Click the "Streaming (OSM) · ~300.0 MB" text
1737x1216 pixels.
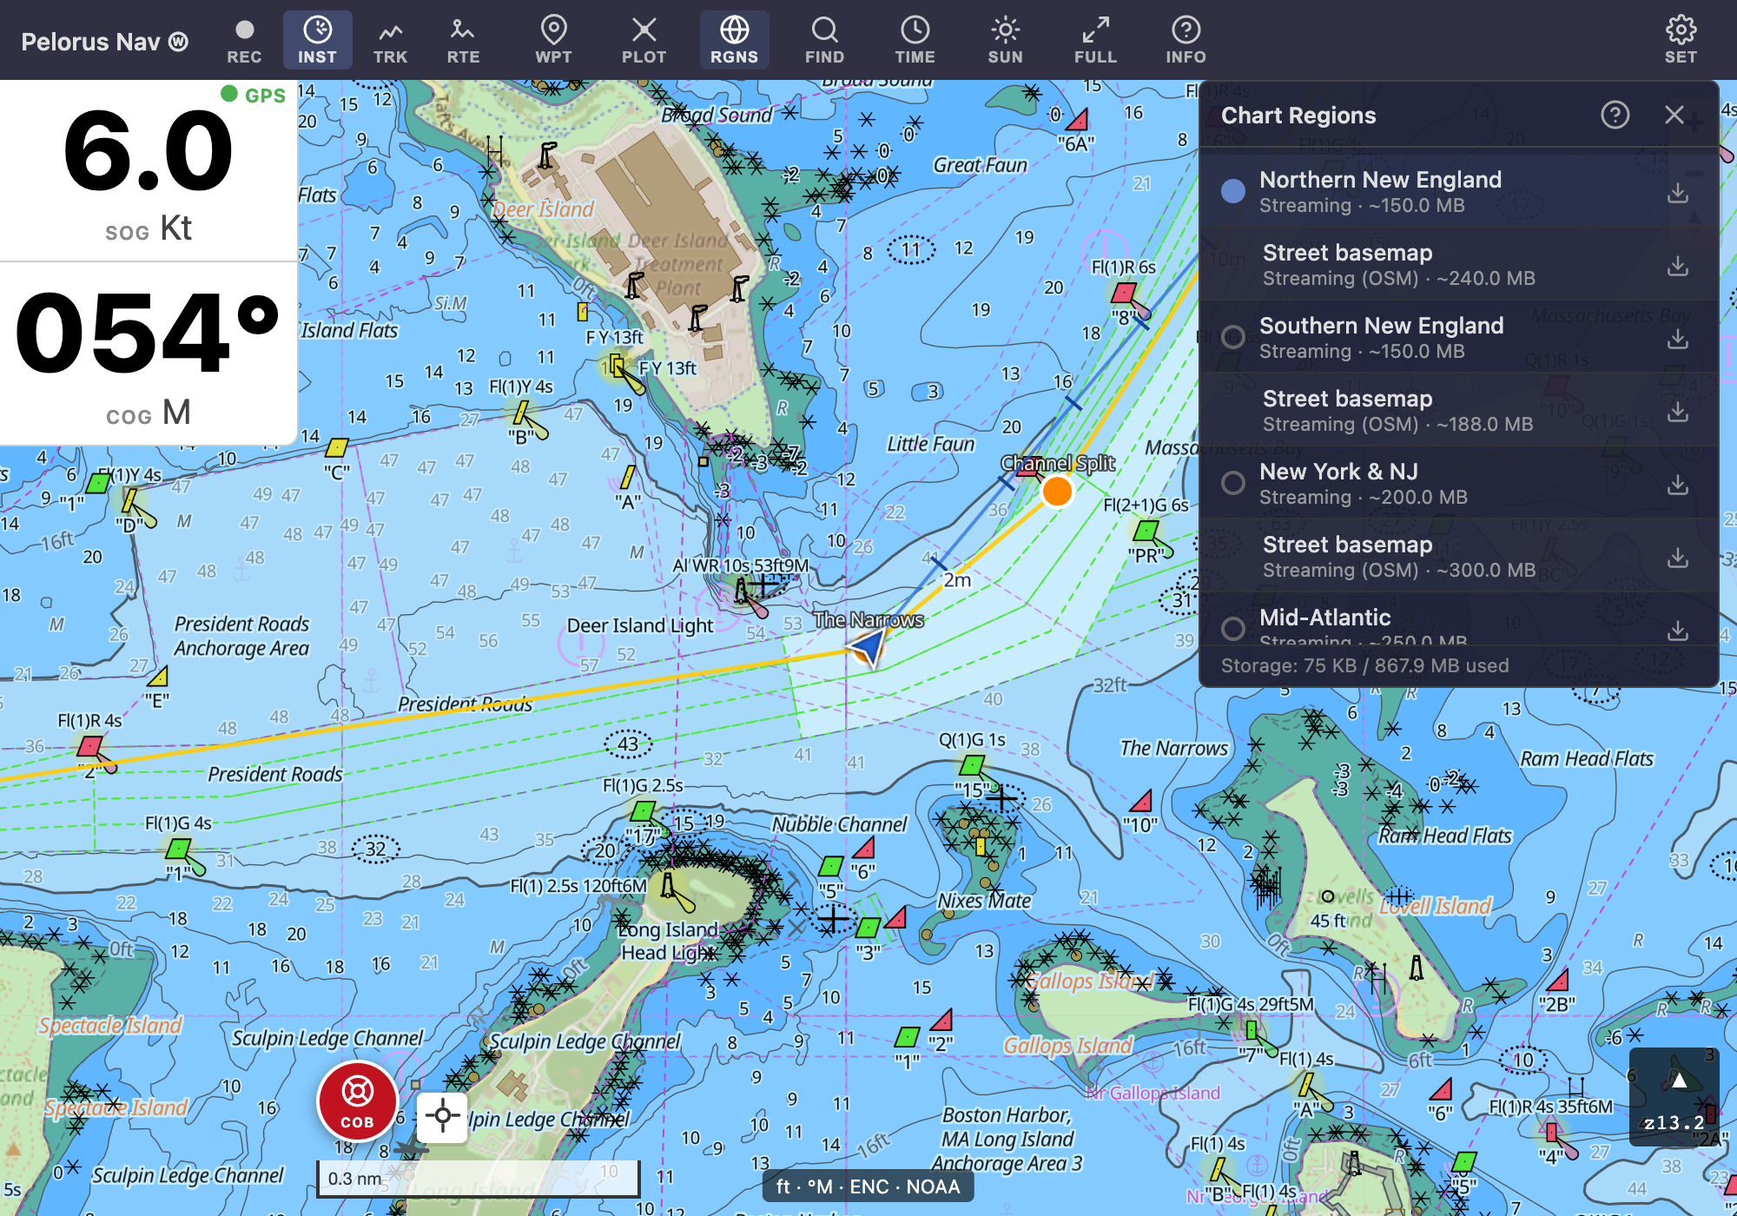pos(1399,571)
